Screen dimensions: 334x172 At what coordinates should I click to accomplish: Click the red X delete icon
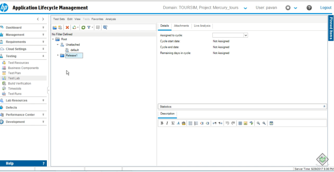pos(67,27)
